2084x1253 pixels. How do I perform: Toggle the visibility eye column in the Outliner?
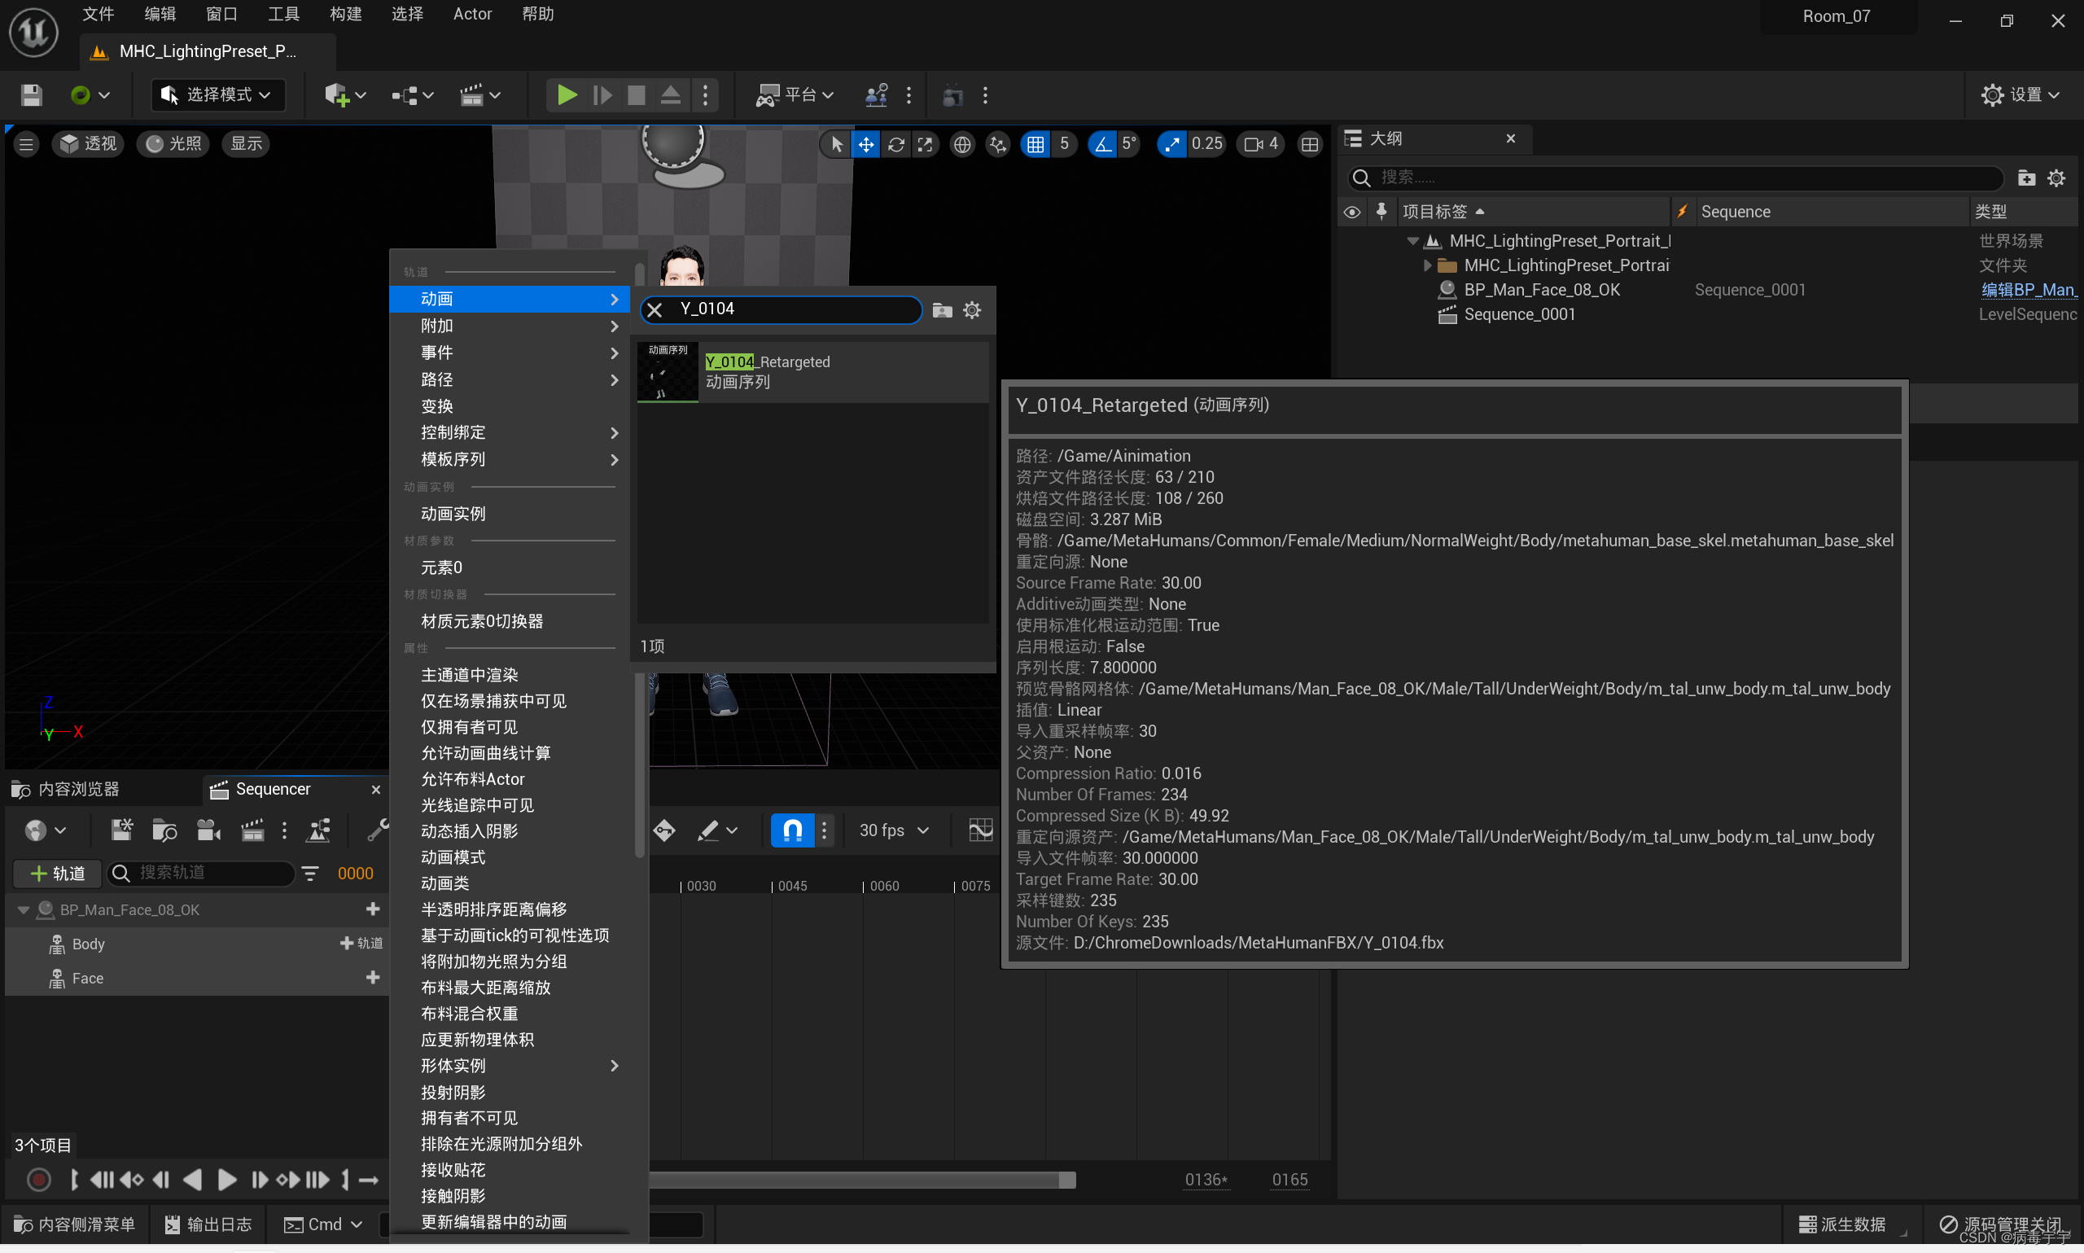point(1351,211)
